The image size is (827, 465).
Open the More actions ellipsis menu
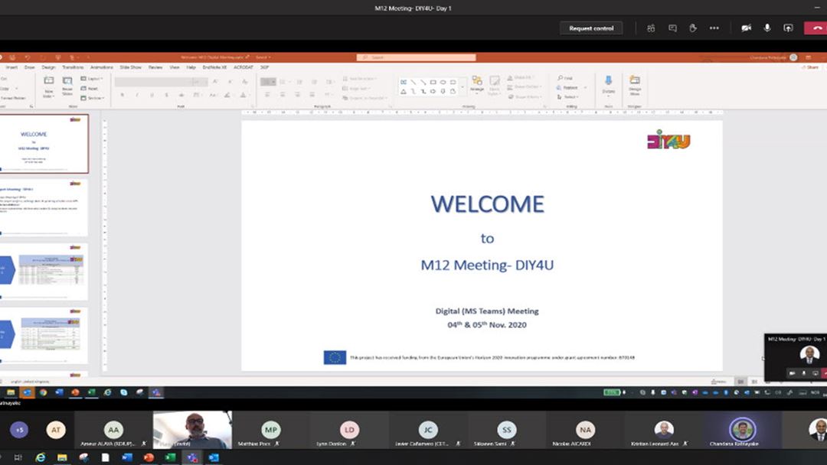(x=714, y=28)
